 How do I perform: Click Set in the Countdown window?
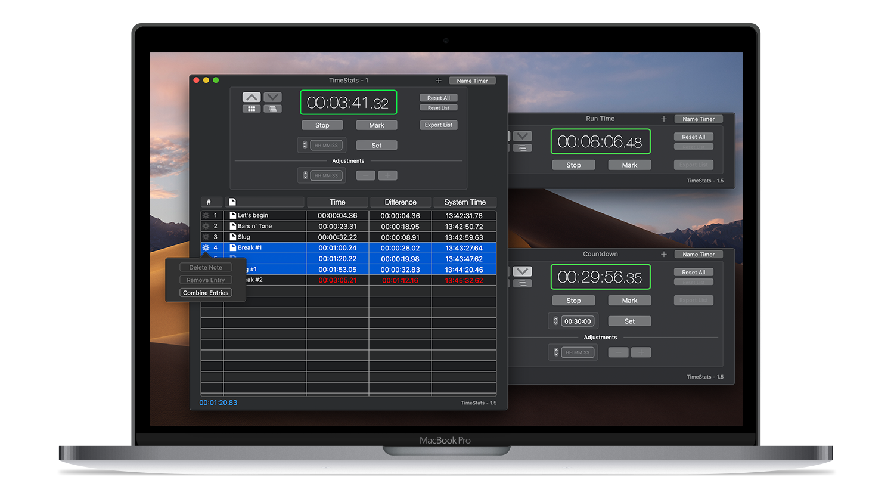coord(630,321)
